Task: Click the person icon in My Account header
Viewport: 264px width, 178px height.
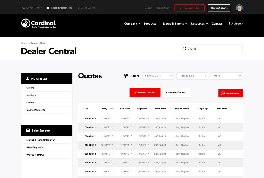Action: click(x=28, y=79)
